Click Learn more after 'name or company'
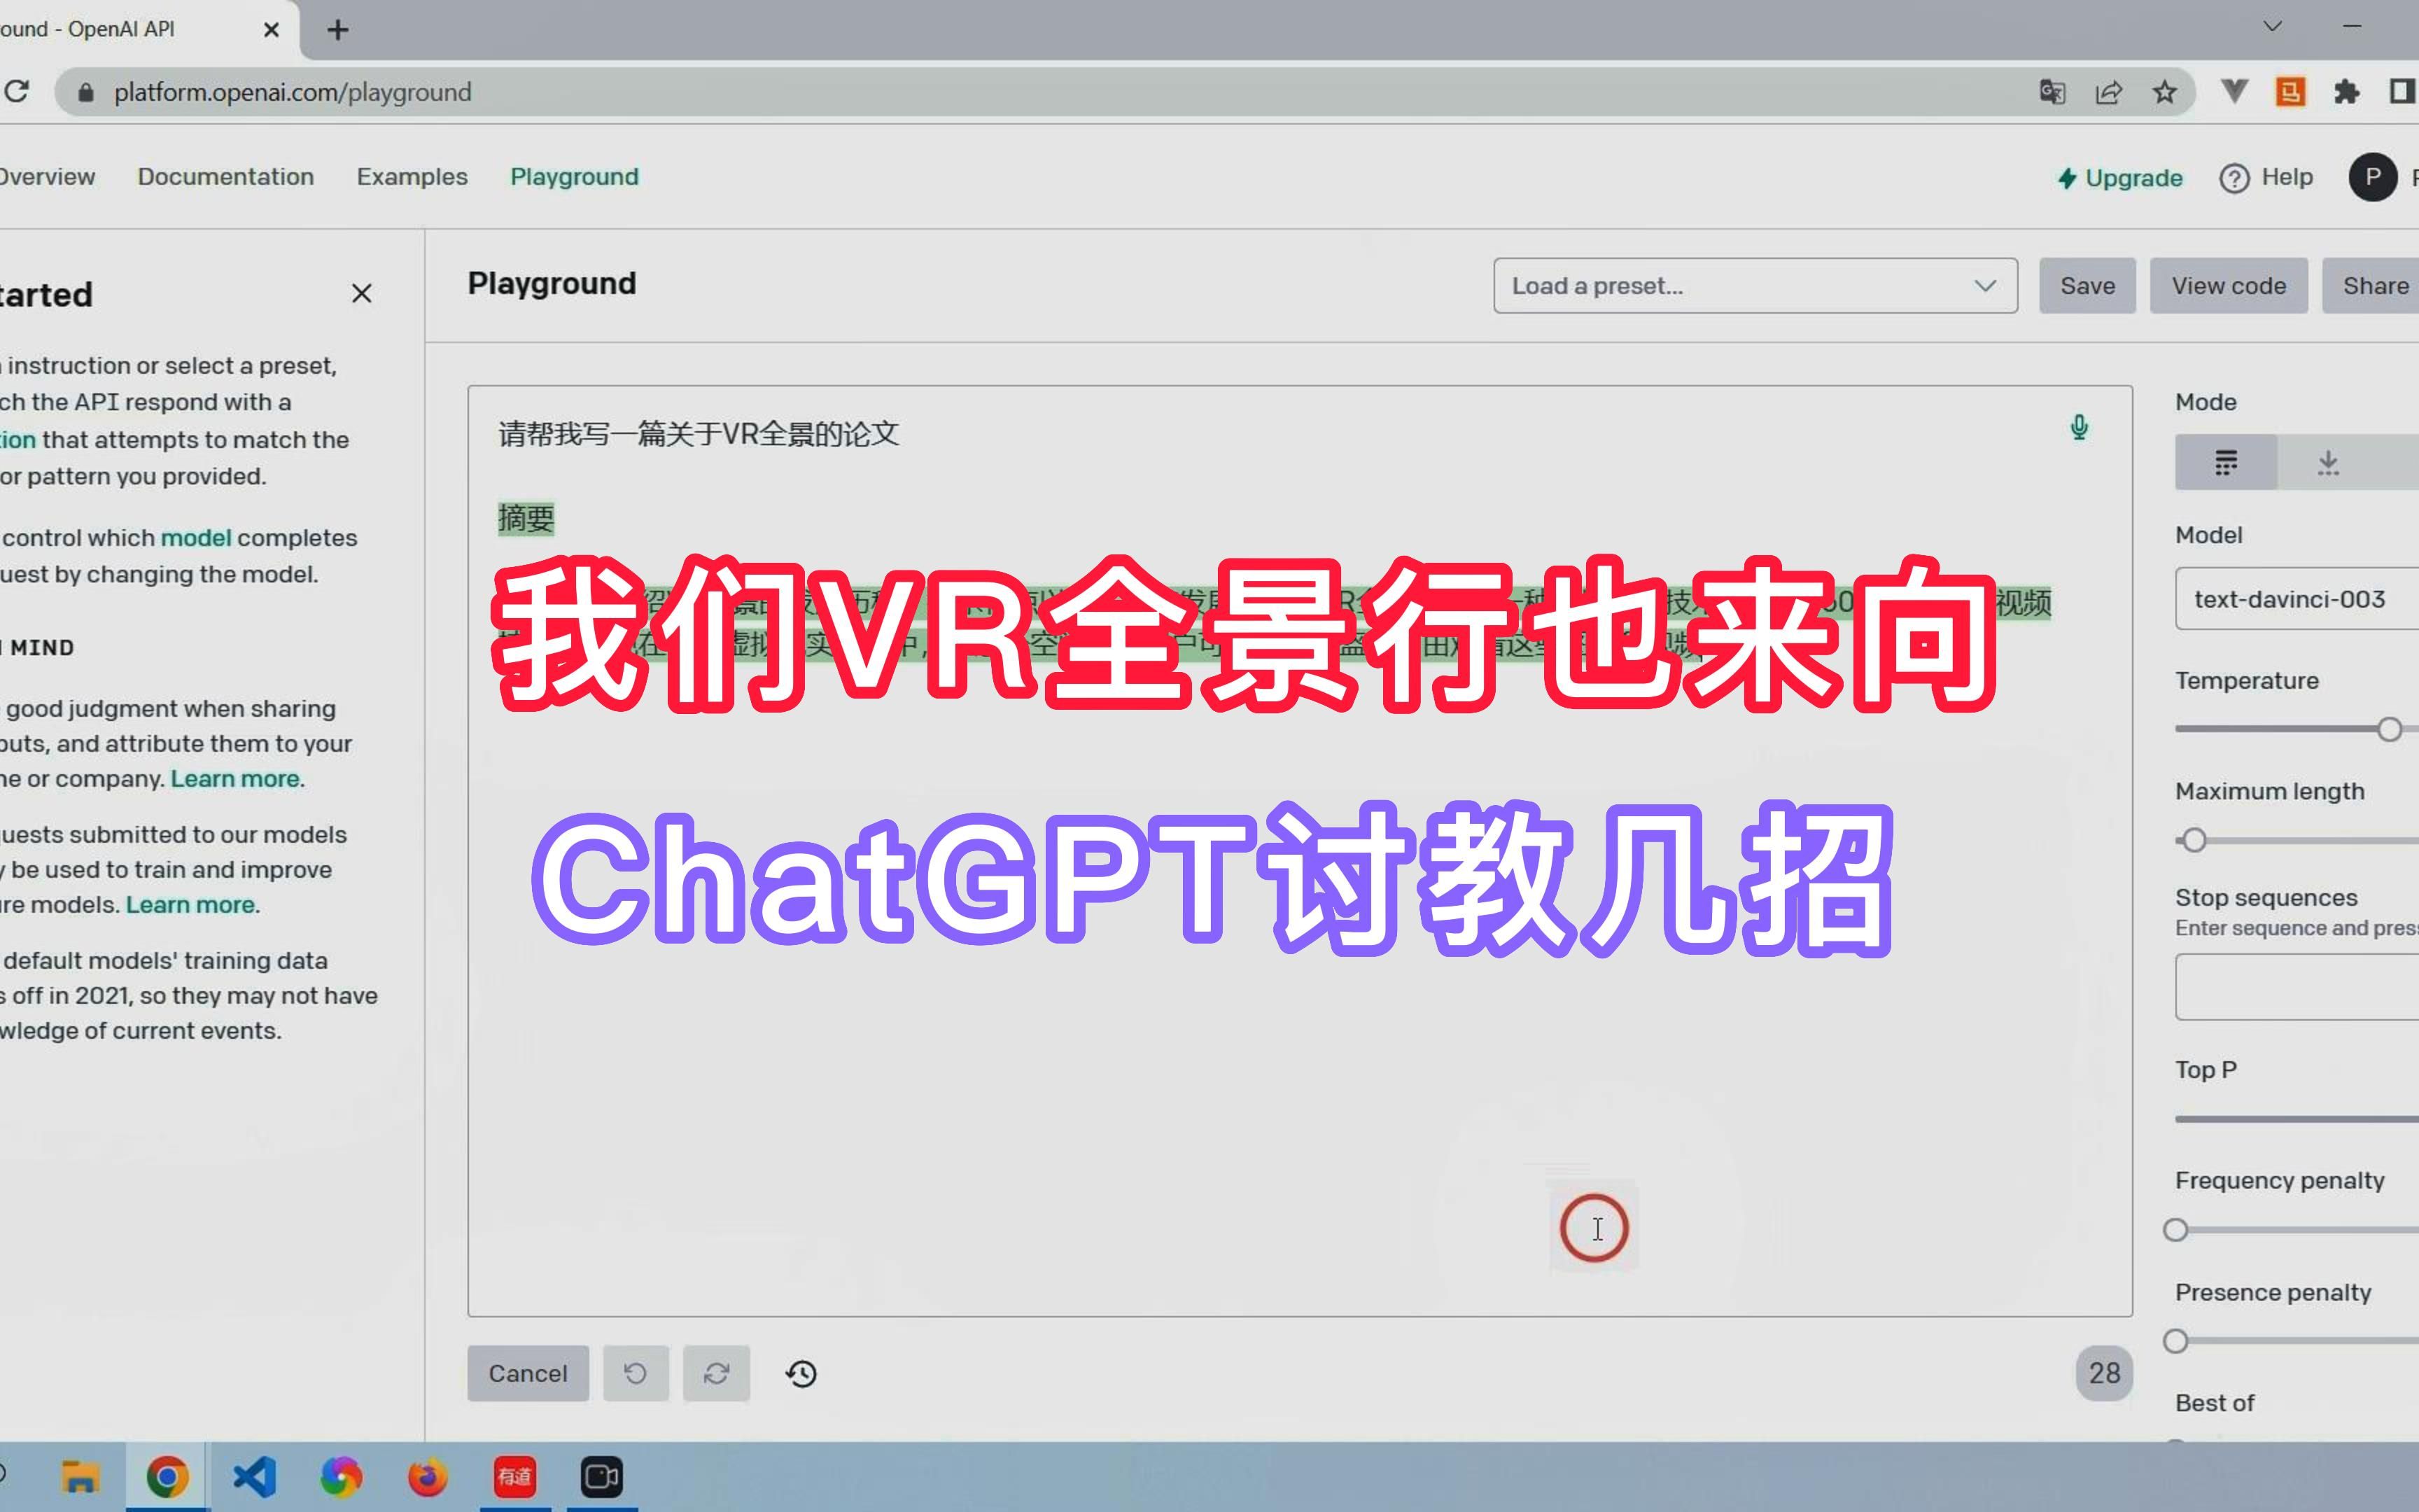The width and height of the screenshot is (2419, 1512). click(235, 779)
